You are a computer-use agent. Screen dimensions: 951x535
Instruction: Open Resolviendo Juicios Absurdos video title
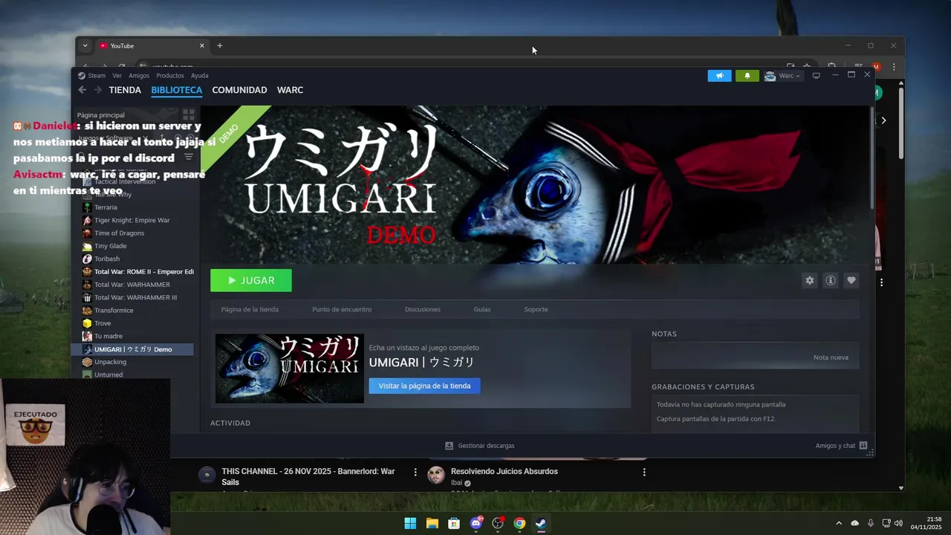point(504,471)
